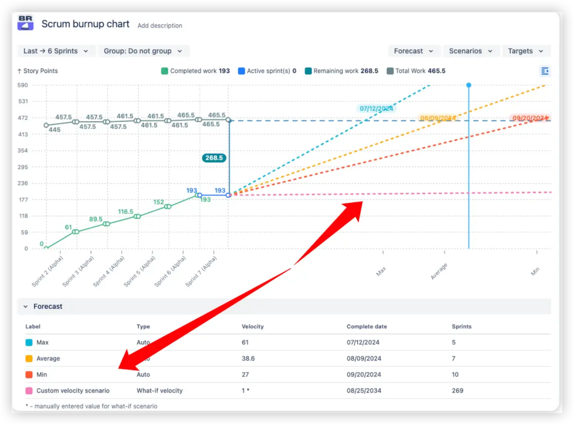Click the Type column header

point(144,327)
